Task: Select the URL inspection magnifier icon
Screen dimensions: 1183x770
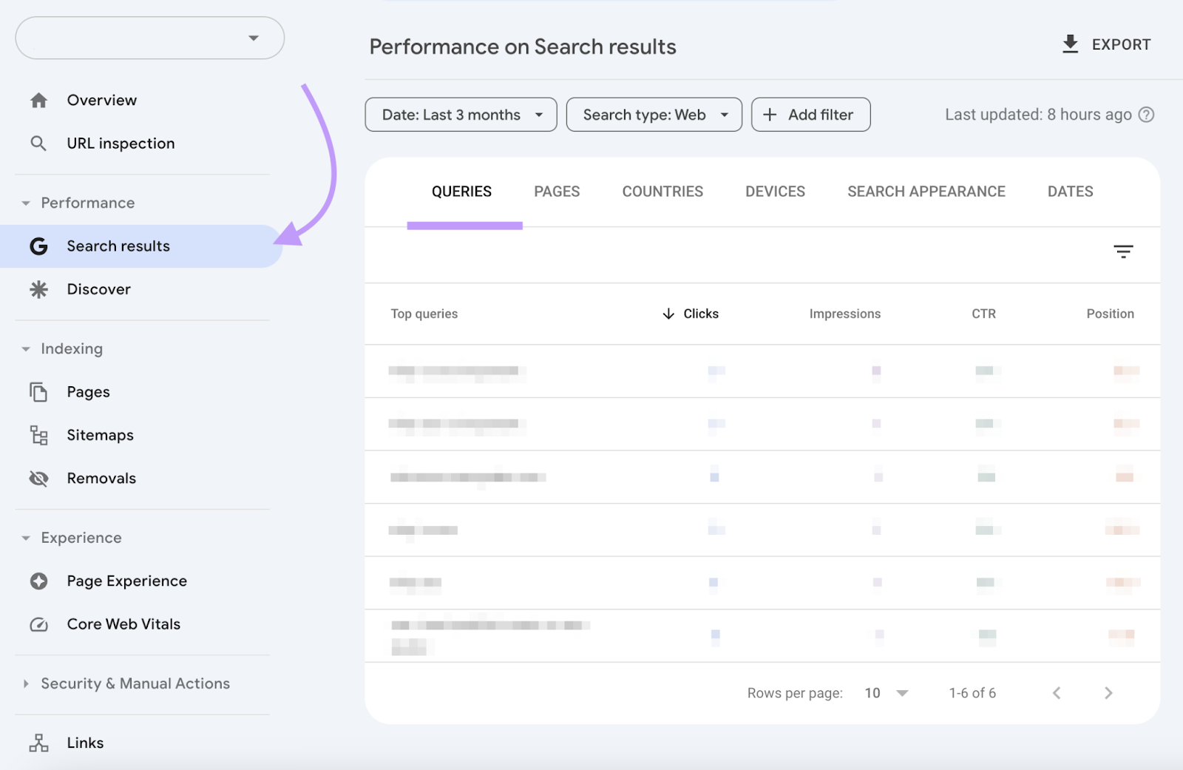Action: point(38,143)
